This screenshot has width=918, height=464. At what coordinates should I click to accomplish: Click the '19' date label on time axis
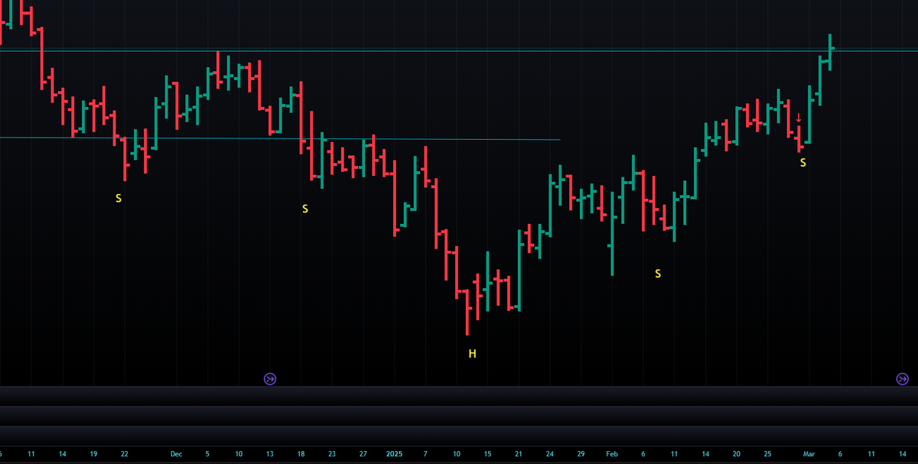coord(93,454)
